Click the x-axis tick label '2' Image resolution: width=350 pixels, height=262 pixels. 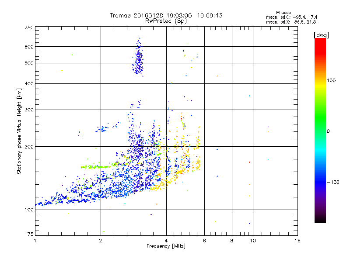[101, 241]
